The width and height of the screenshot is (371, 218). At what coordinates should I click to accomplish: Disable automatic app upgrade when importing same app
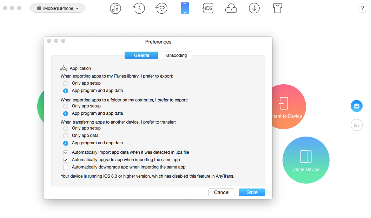click(66, 160)
